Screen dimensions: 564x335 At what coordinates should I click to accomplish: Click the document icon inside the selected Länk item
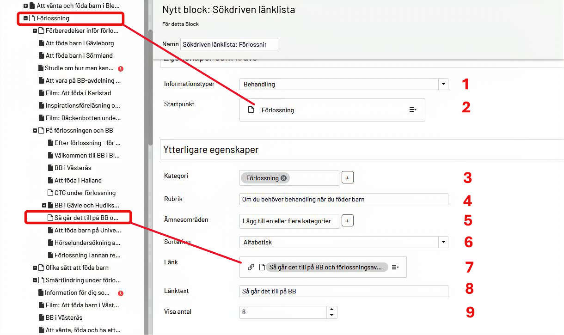(263, 267)
